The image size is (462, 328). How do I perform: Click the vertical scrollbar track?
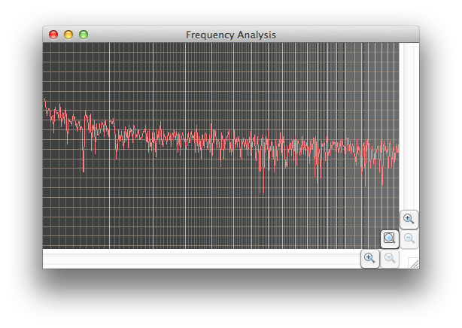(409, 126)
